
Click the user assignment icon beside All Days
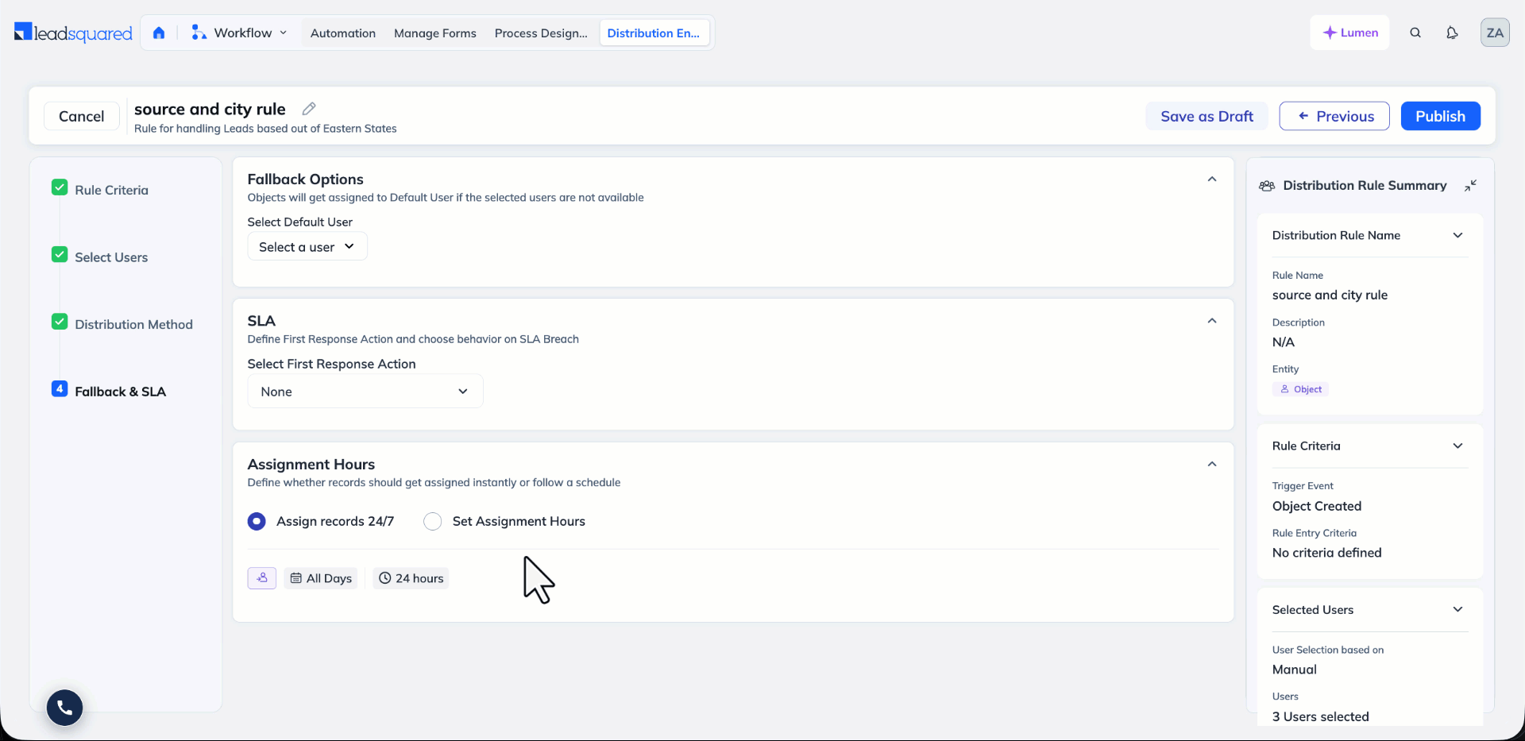(x=262, y=578)
